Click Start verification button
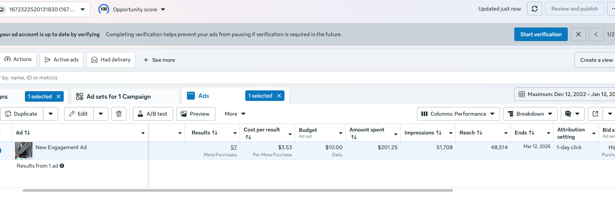 541,34
